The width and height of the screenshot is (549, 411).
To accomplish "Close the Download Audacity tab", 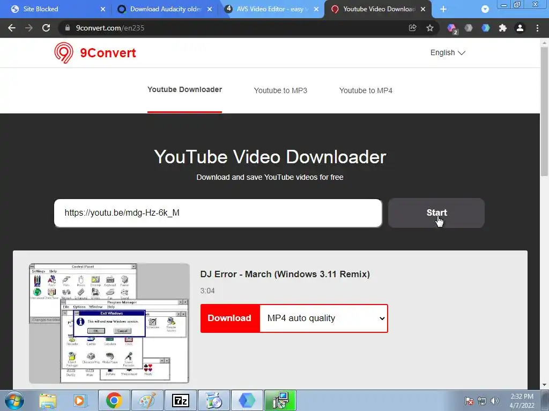I will coord(210,9).
